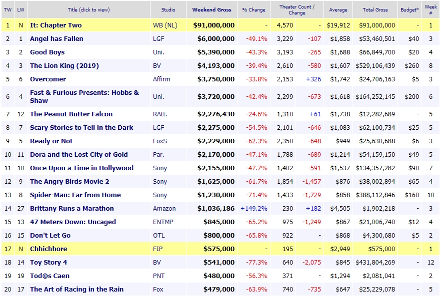441x298 pixels.
Task: Click Spider-Man: Far from Home title
Action: click(x=75, y=195)
